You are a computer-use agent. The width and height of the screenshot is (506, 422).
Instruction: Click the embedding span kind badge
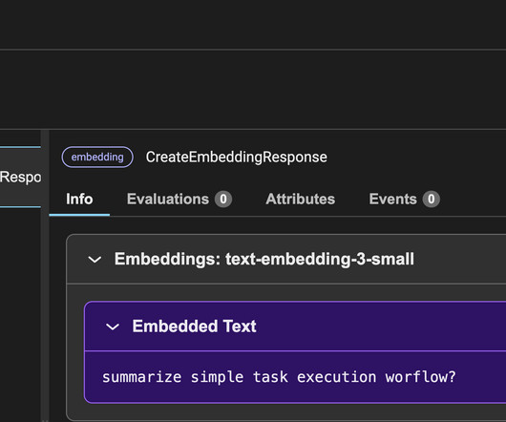[x=97, y=158]
